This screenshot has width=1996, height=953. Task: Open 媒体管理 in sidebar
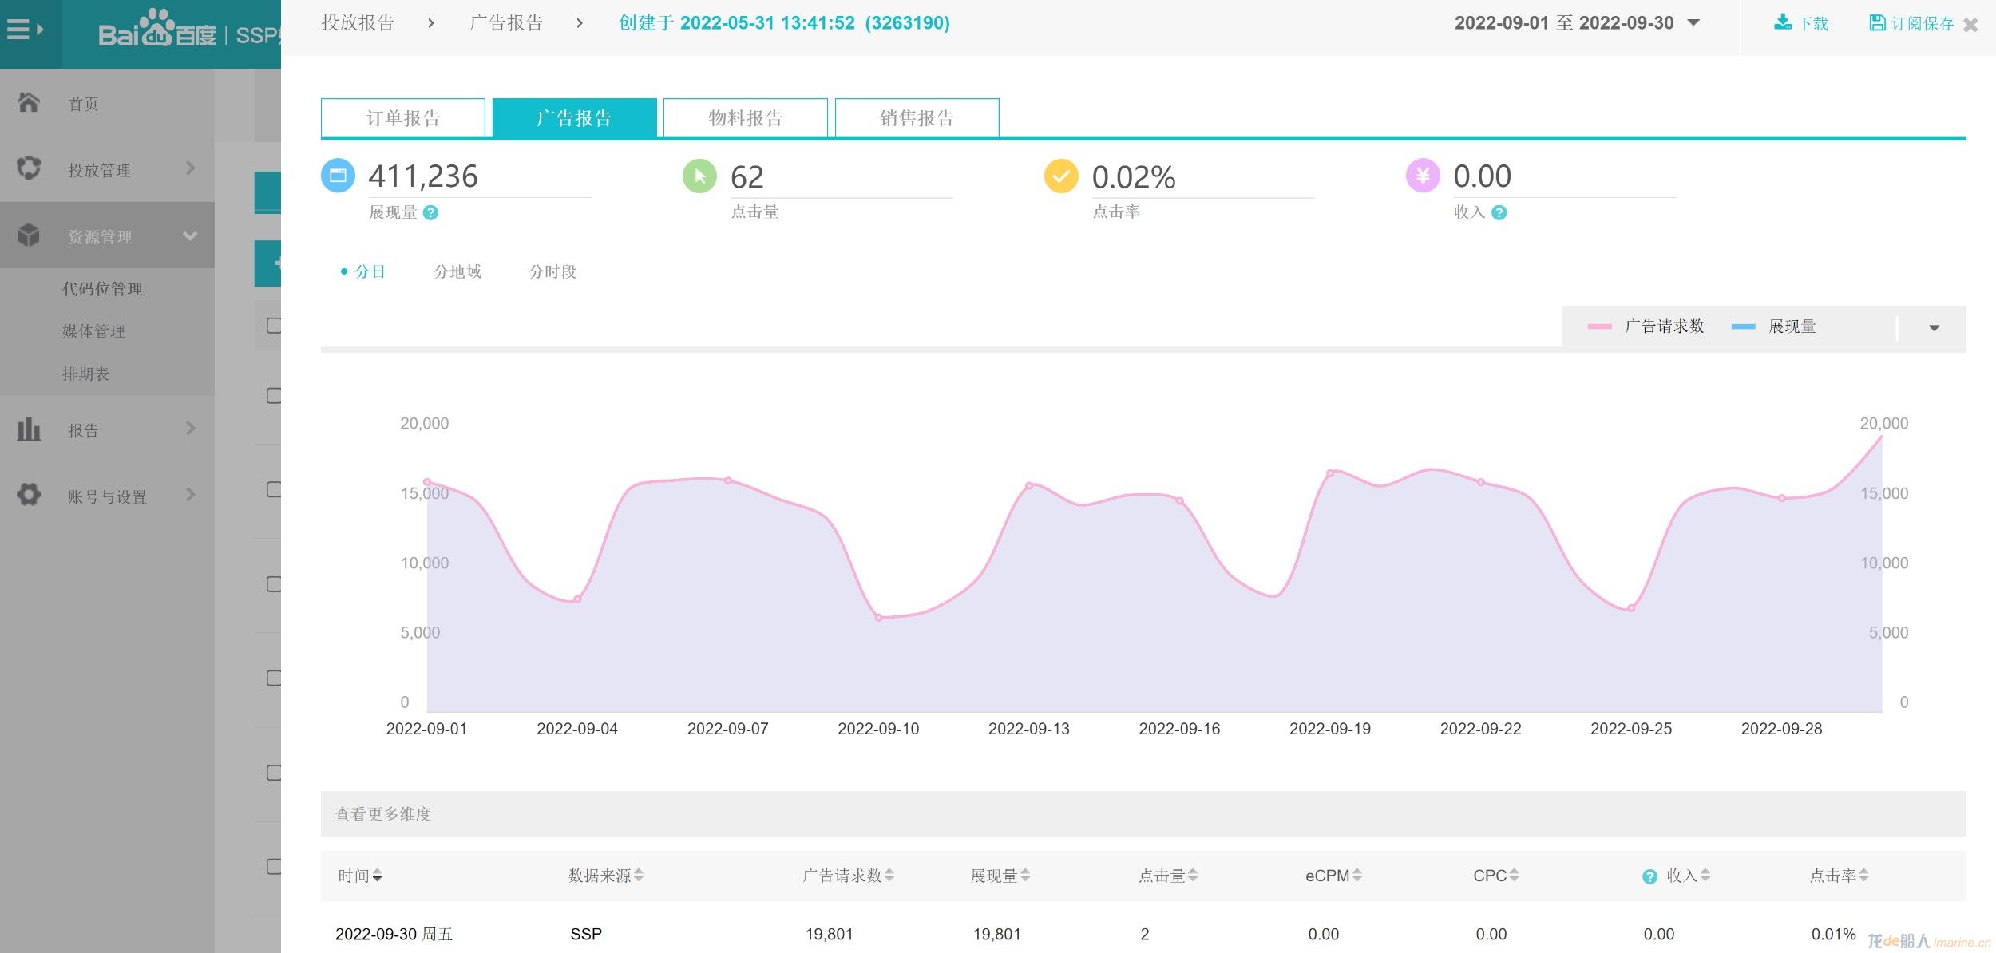(94, 331)
